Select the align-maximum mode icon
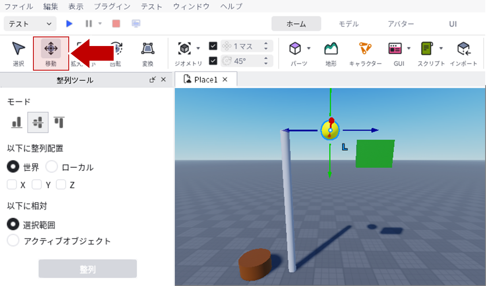The width and height of the screenshot is (486, 286). point(59,122)
